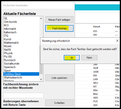Select Sozialkunde in the subject list

point(21,64)
